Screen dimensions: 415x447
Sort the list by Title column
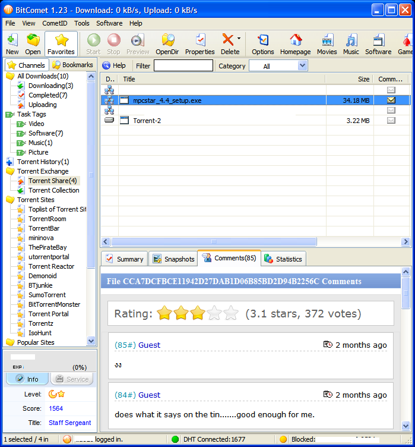click(x=221, y=79)
